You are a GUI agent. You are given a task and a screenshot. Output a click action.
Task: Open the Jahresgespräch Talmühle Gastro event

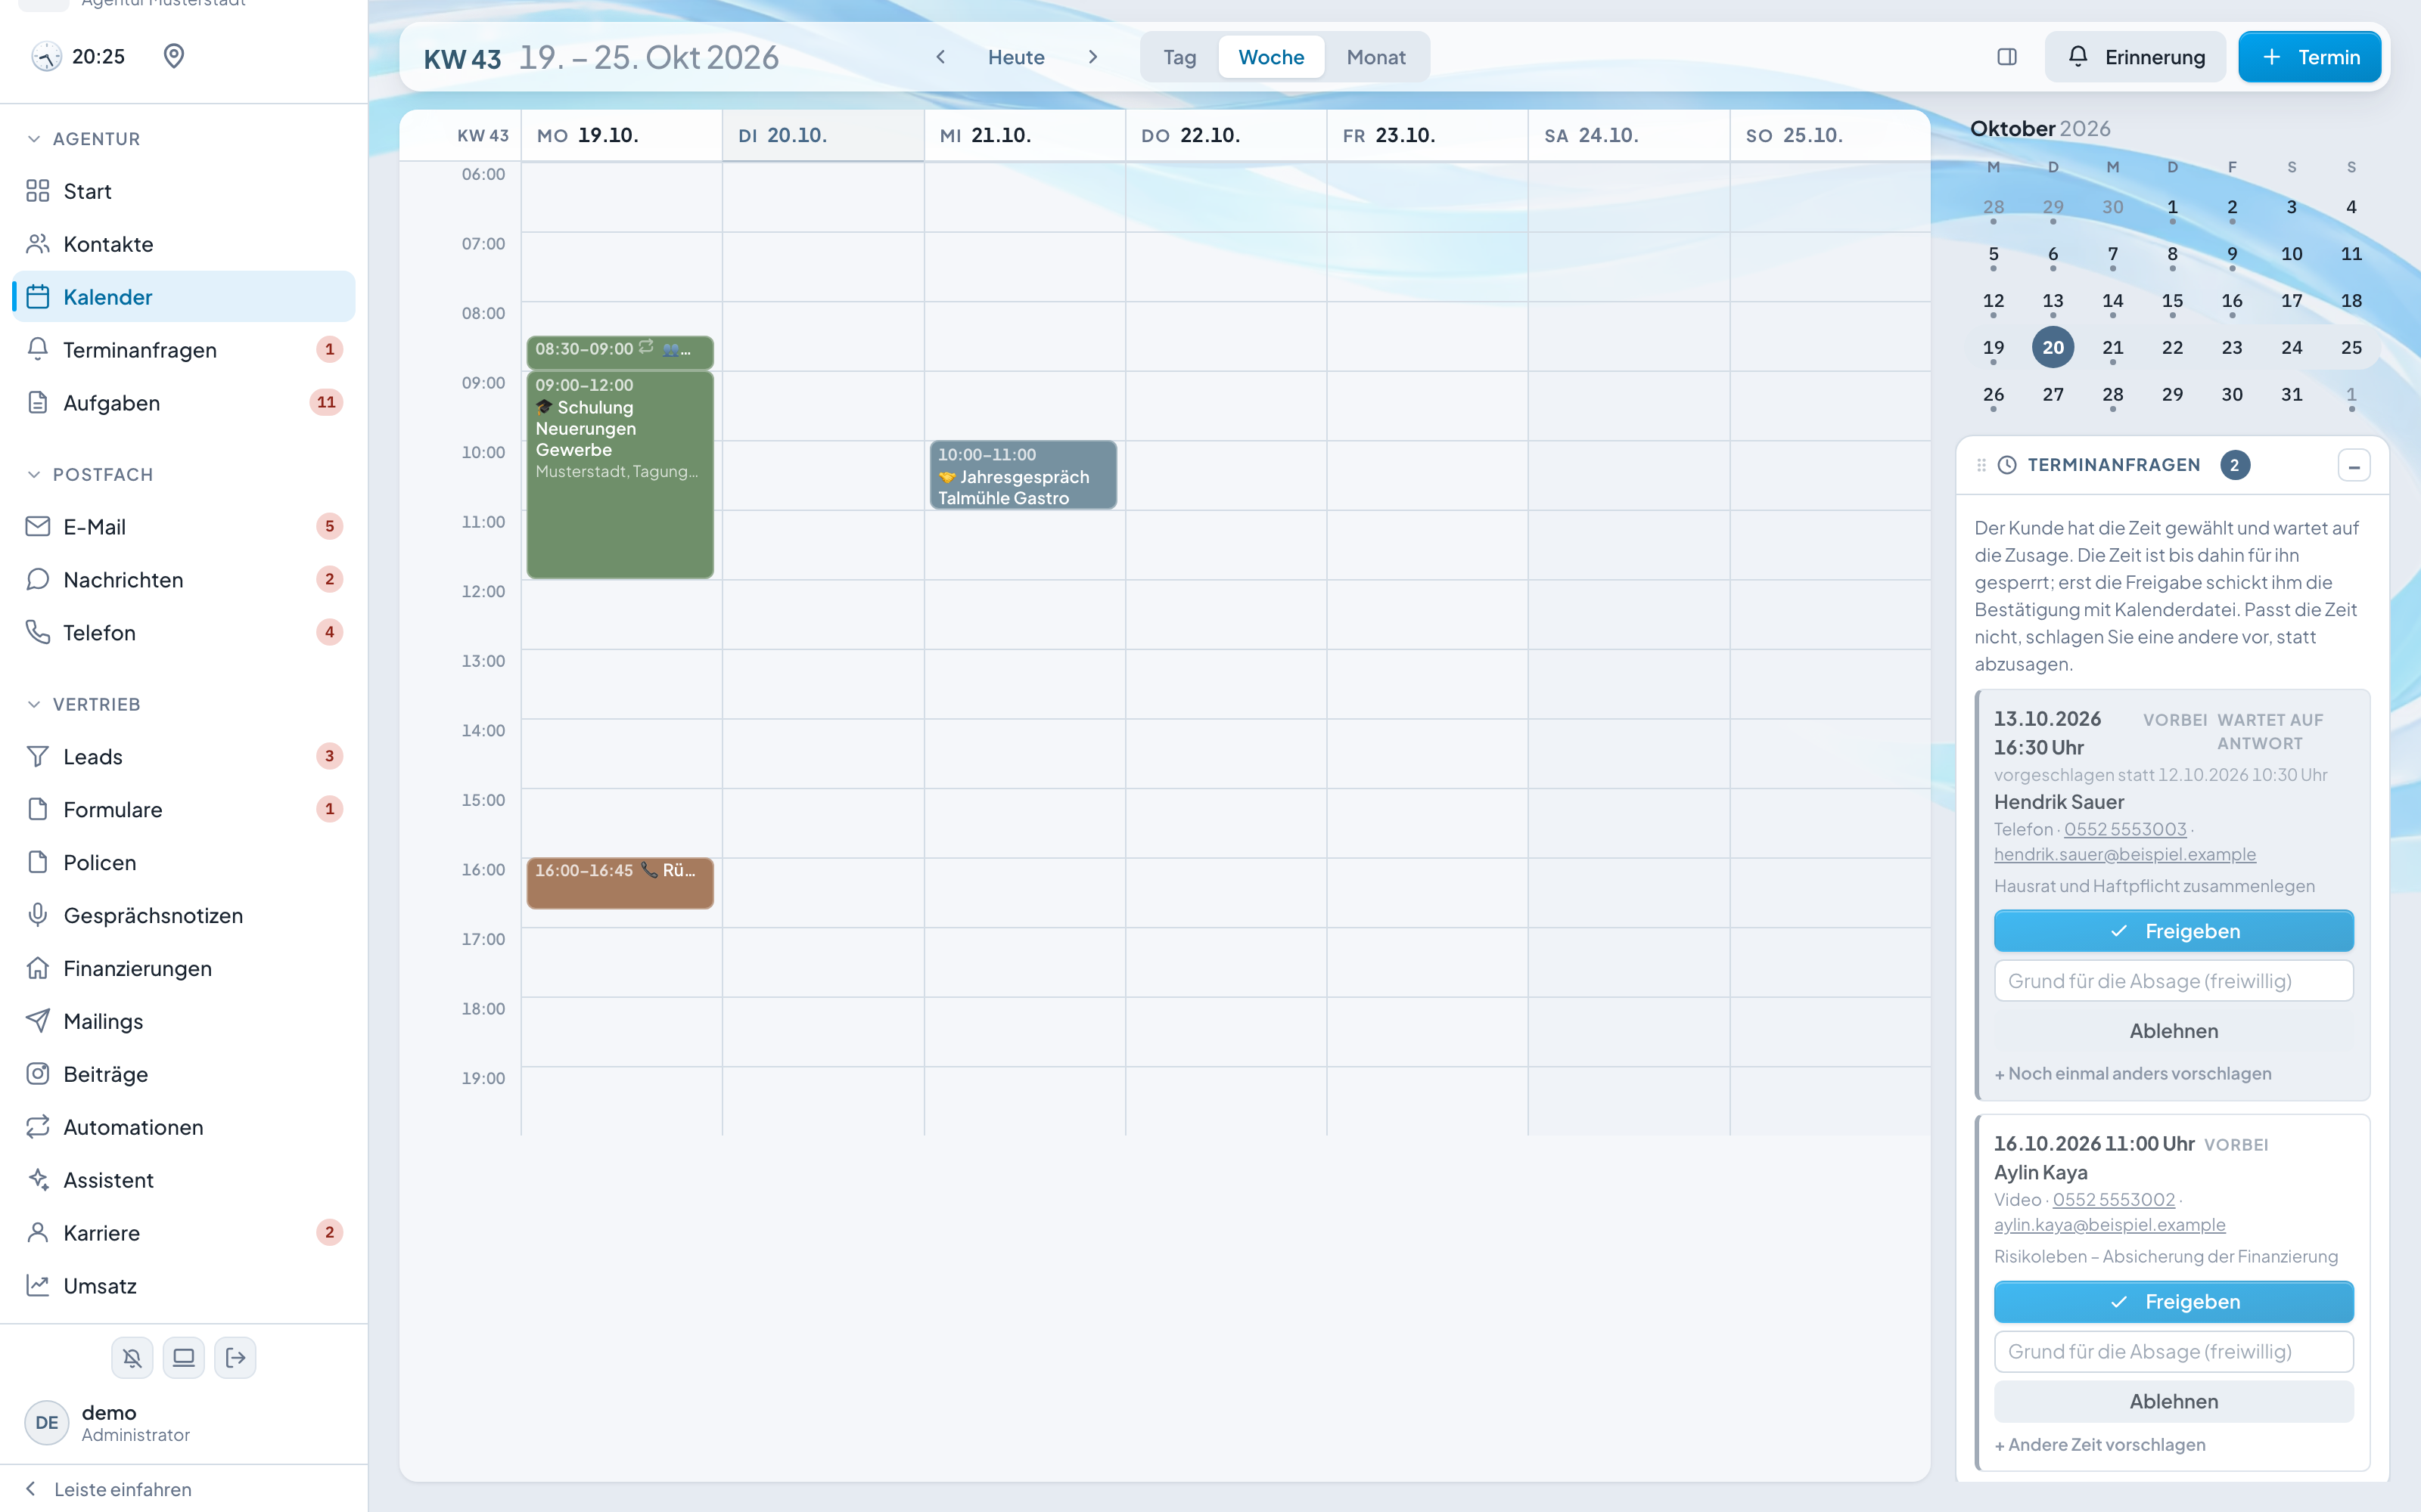(x=1022, y=475)
